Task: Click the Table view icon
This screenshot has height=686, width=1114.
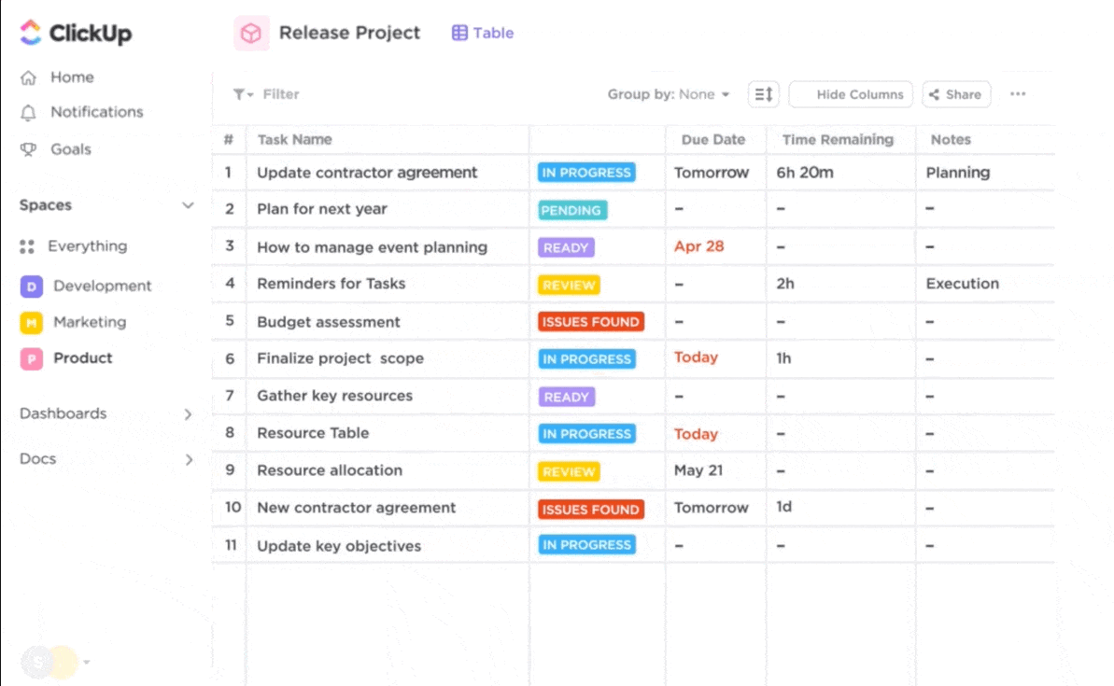Action: 458,32
